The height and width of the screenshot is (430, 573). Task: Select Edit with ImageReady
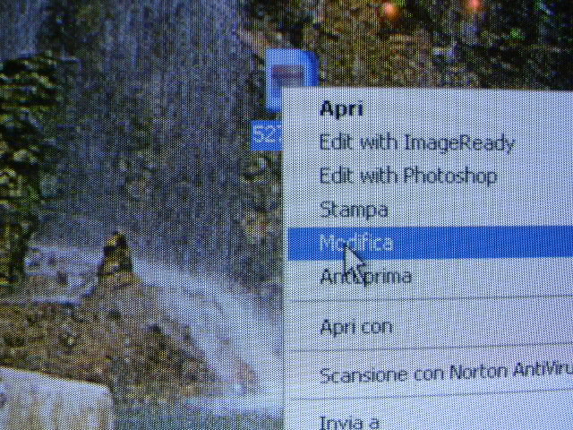point(416,142)
